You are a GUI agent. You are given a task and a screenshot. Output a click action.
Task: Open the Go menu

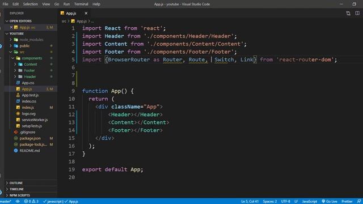(x=57, y=4)
